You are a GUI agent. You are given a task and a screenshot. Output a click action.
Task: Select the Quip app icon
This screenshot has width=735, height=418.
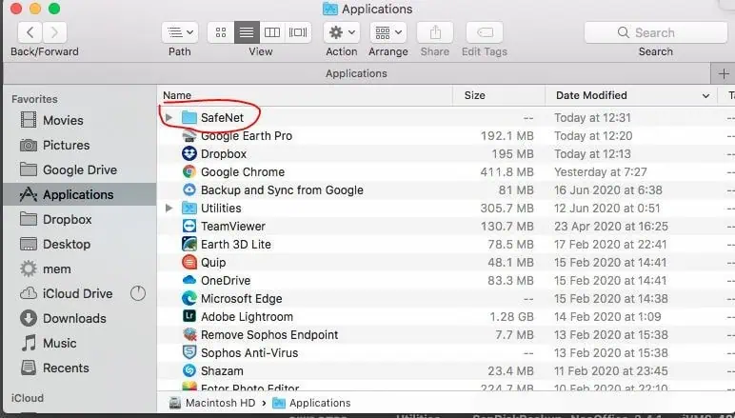(x=189, y=263)
